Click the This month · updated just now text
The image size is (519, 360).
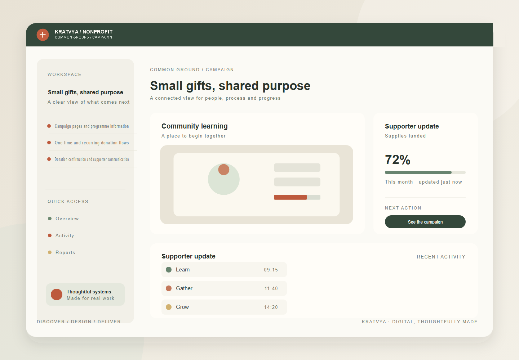pos(423,182)
